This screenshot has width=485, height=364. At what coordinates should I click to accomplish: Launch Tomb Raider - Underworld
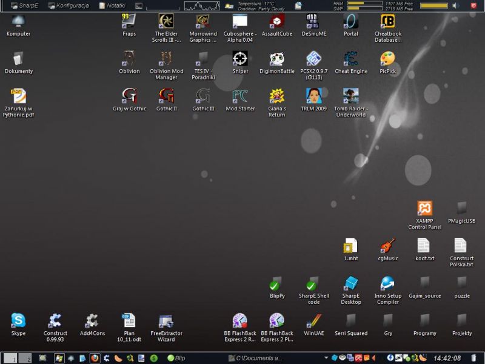point(351,103)
